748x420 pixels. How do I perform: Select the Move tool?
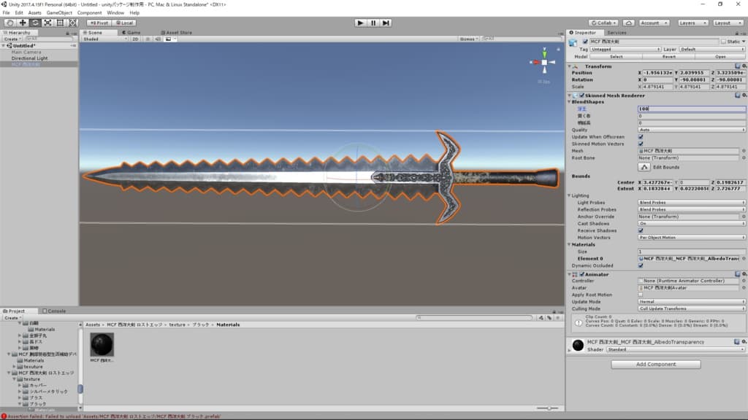pyautogui.click(x=22, y=23)
